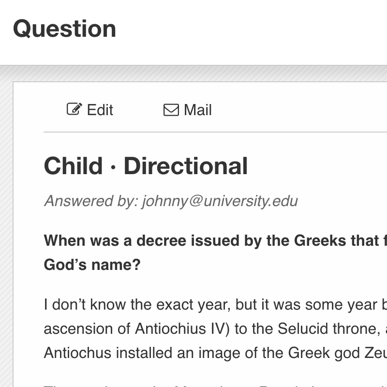
Task: Click the johnny@university.edu email address
Action: [x=220, y=201]
